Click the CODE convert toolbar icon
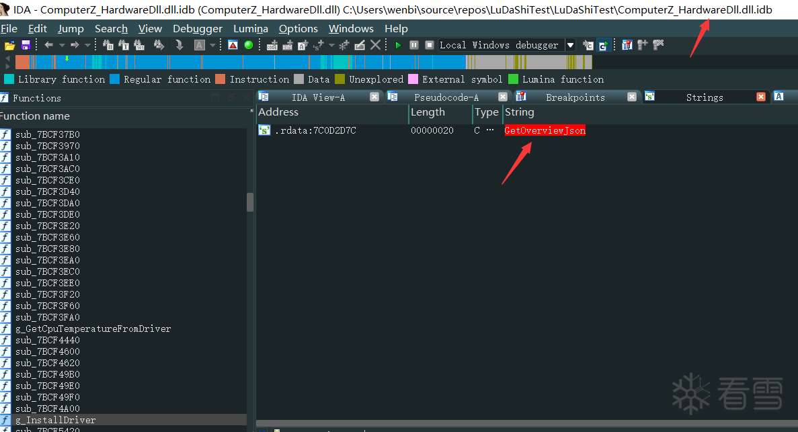 [x=272, y=45]
